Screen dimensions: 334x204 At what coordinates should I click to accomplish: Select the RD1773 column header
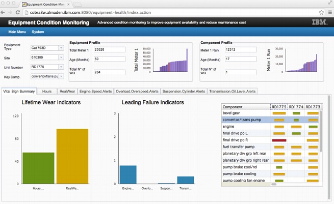[x=313, y=107]
